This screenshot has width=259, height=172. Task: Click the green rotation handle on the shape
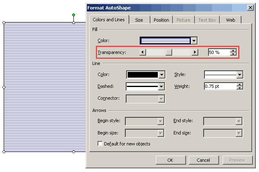click(74, 15)
